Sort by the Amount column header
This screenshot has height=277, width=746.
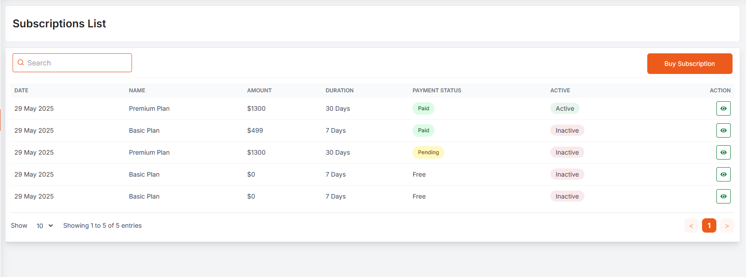(x=259, y=91)
